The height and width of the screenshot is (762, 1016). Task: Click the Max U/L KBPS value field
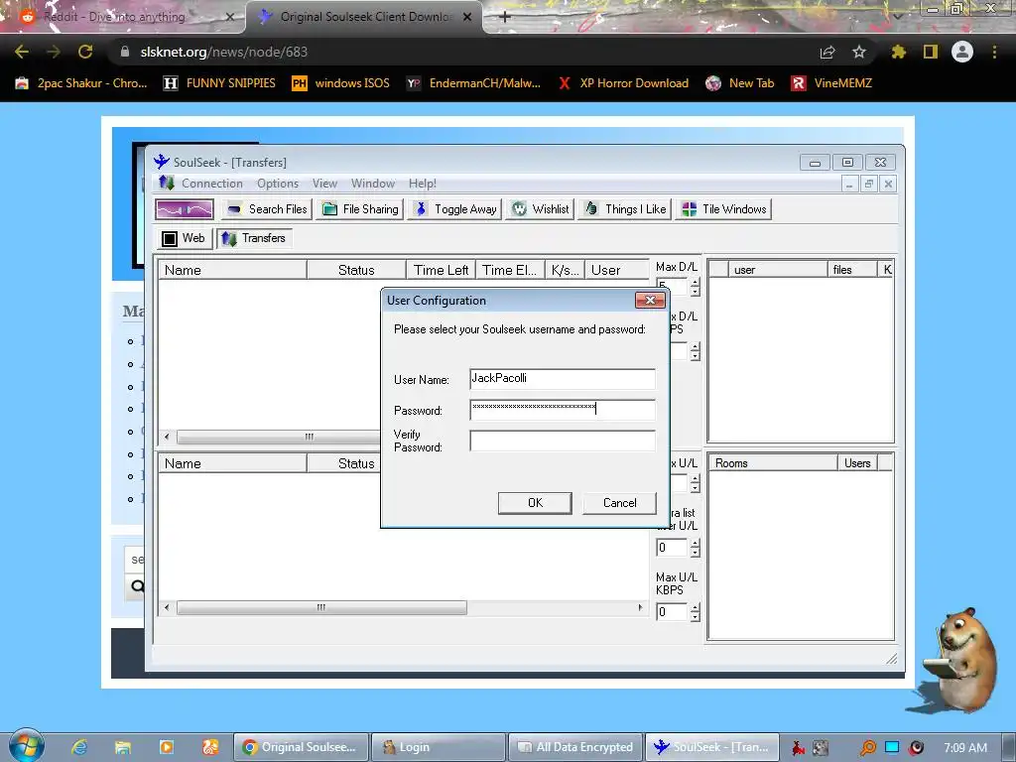pos(672,611)
